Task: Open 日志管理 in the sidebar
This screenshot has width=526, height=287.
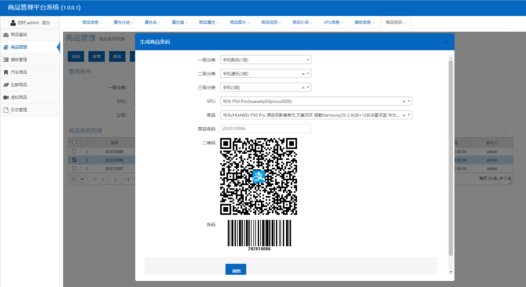Action: click(x=30, y=110)
